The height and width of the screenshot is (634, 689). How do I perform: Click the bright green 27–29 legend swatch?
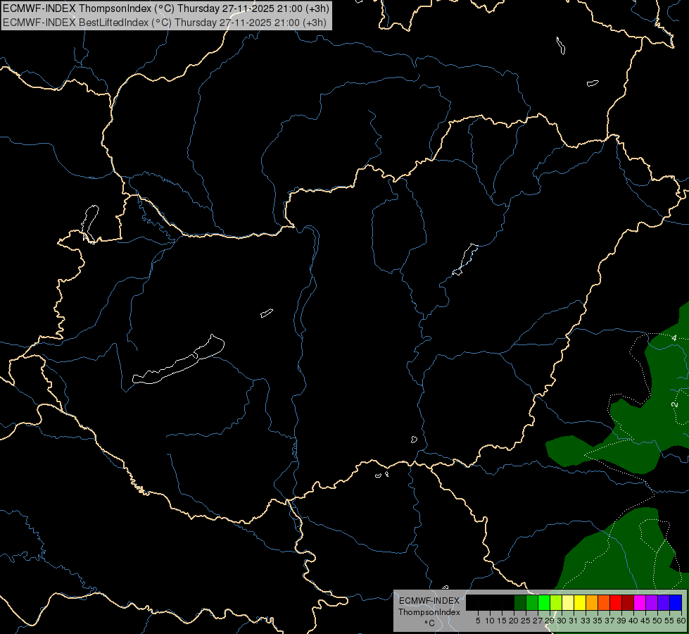[544, 603]
